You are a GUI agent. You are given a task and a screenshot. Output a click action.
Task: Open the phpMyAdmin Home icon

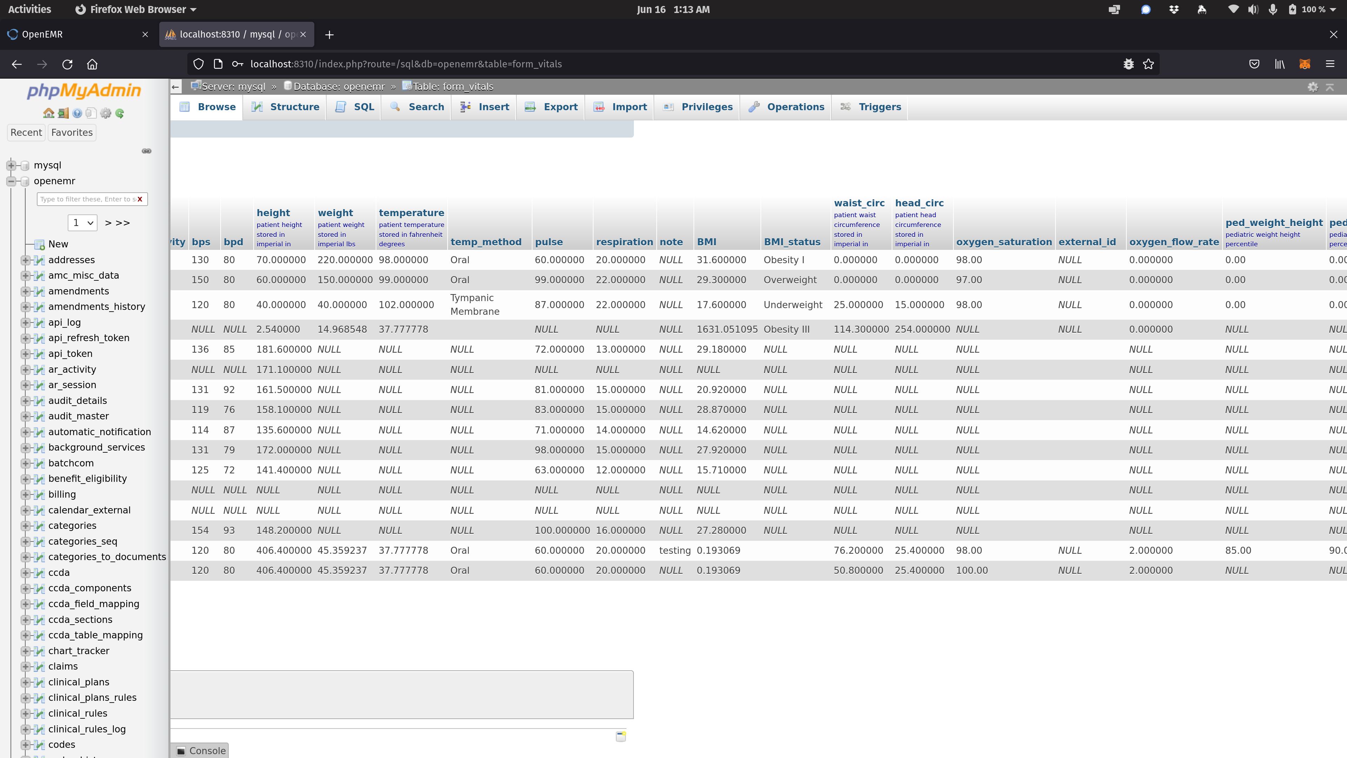49,113
